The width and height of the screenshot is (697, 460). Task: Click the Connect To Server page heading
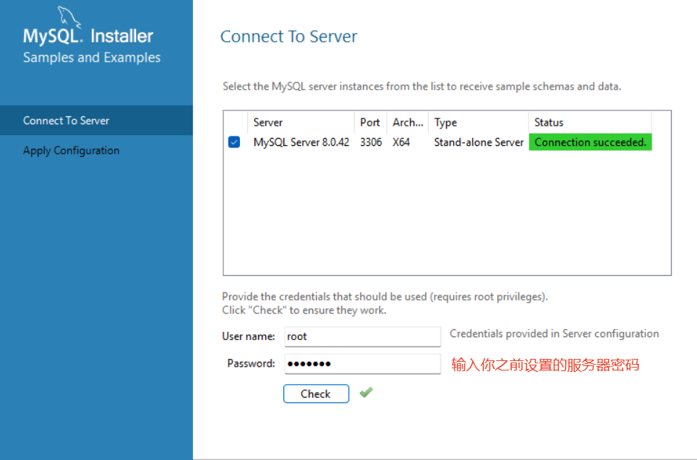point(289,36)
